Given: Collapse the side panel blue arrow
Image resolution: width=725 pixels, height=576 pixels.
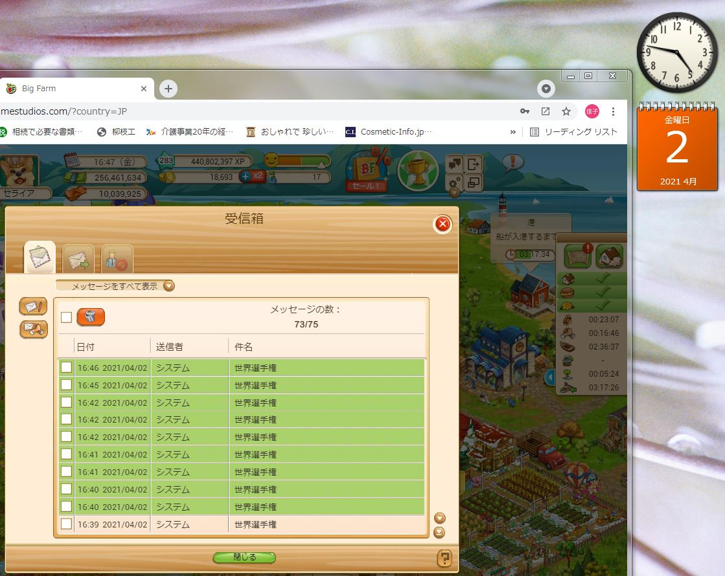Looking at the screenshot, I should pyautogui.click(x=550, y=377).
